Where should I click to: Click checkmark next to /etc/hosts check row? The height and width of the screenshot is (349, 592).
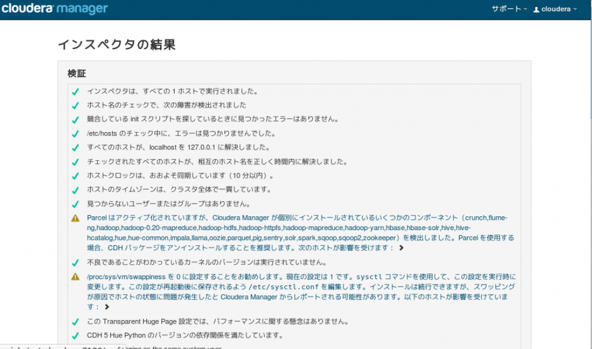(75, 134)
